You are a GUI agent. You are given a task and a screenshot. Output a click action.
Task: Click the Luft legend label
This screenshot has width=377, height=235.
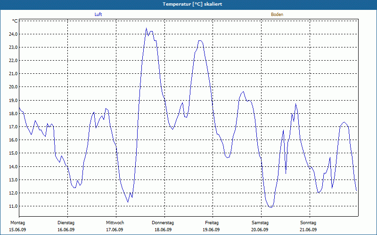(x=98, y=15)
